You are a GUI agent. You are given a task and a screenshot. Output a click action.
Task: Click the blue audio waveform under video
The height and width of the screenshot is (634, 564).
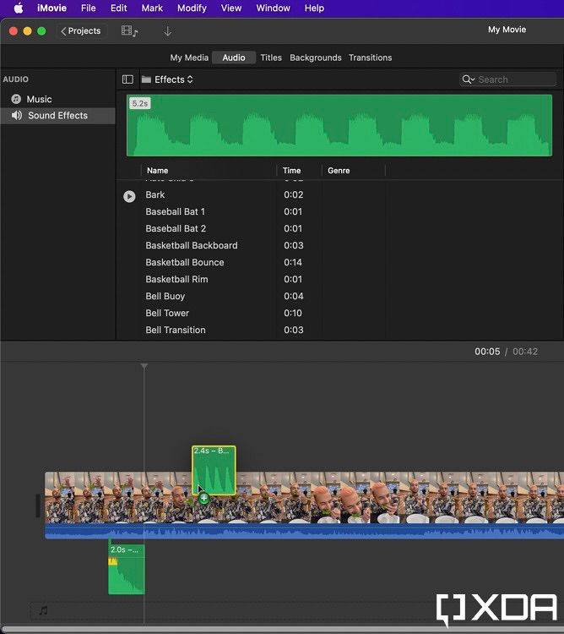(x=305, y=532)
